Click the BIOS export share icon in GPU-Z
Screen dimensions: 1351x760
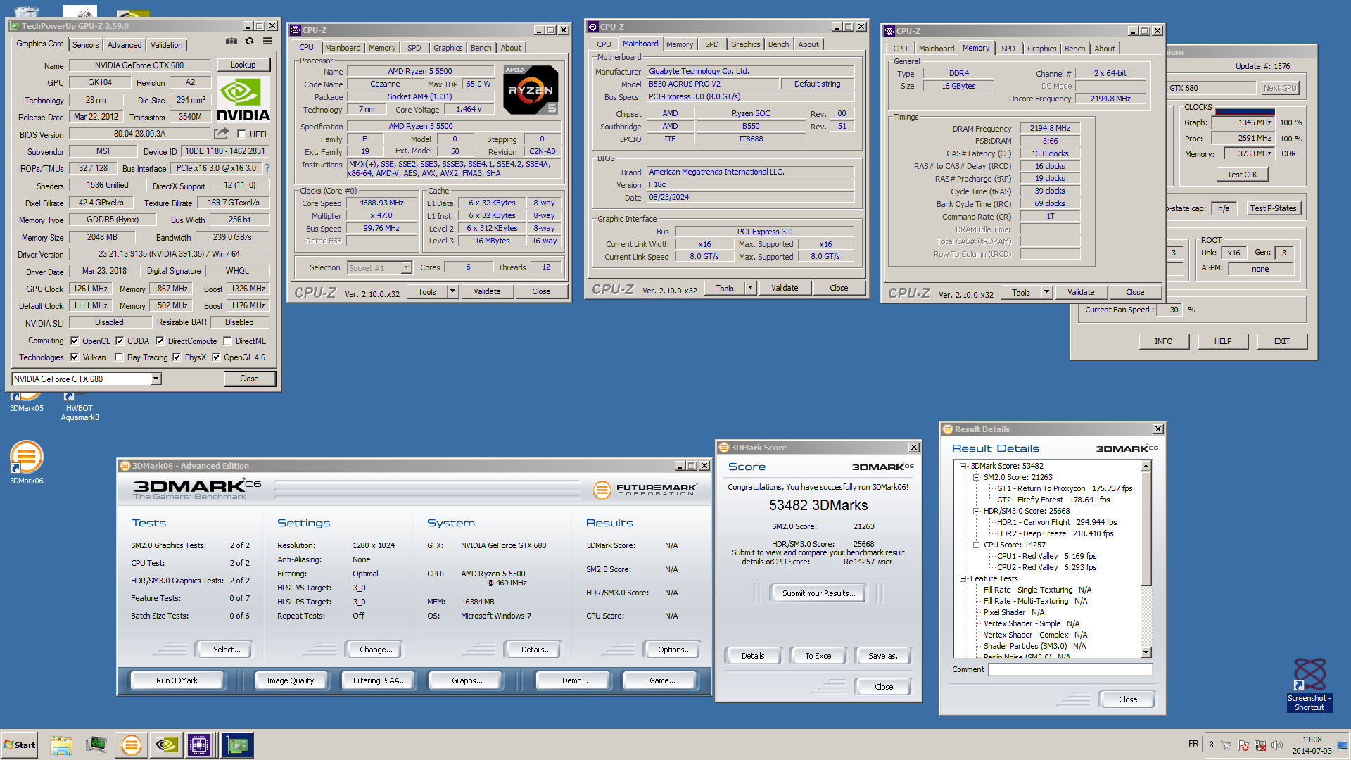(222, 133)
